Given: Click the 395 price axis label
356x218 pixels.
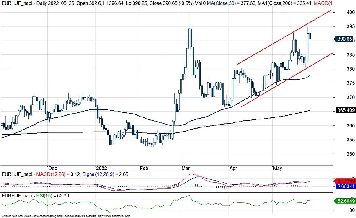Looking at the screenshot, I should [x=351, y=26].
